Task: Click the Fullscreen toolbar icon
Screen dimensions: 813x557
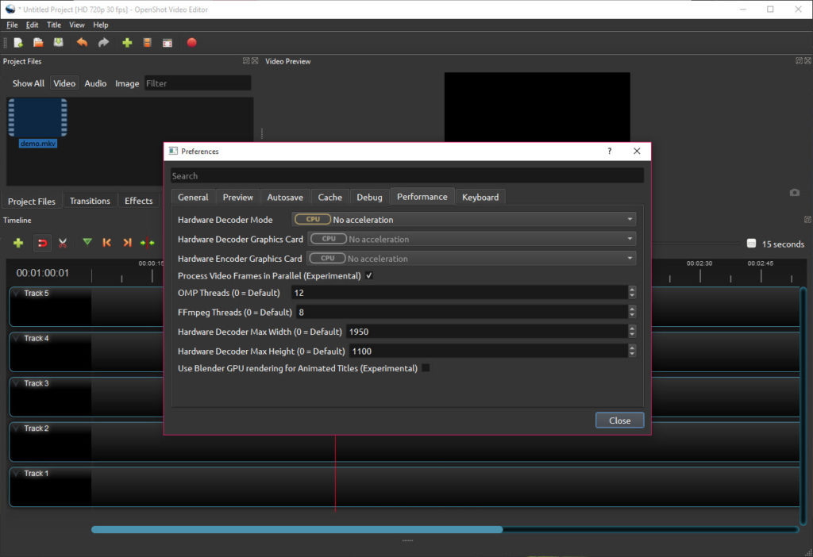Action: 167,43
